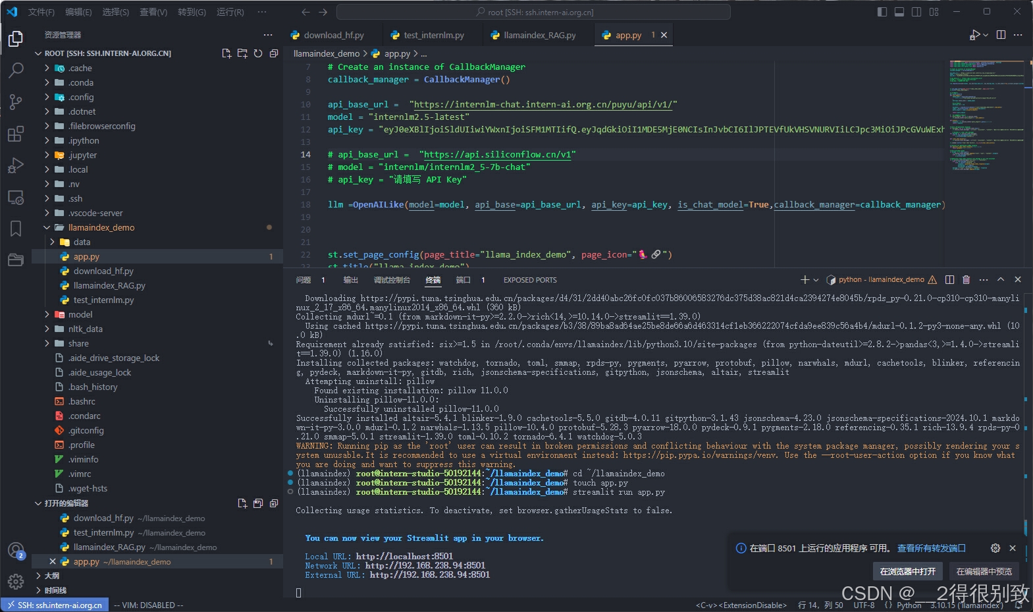Collapse the Open Editors section

pos(38,503)
